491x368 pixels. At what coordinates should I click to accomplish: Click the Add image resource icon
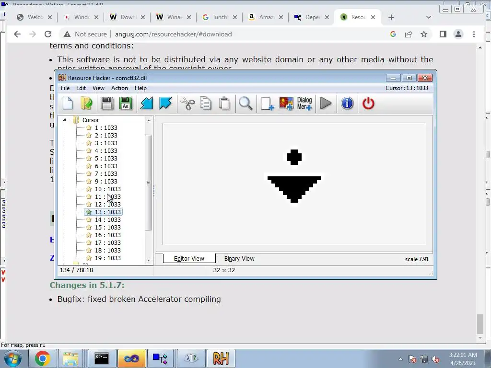click(286, 103)
